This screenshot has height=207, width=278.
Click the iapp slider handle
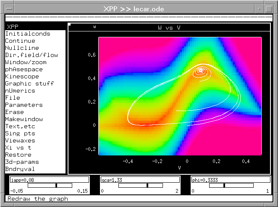pyautogui.click(x=56, y=185)
